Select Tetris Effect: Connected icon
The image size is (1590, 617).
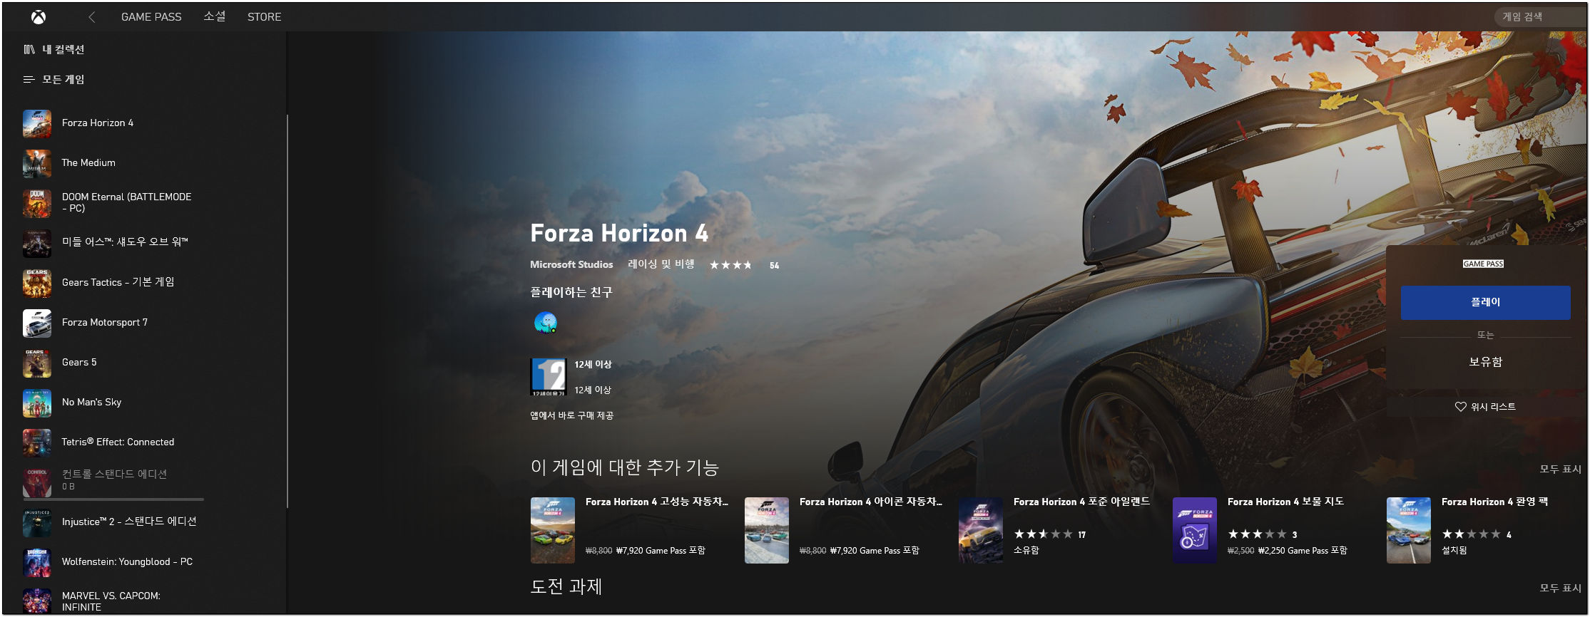(37, 442)
